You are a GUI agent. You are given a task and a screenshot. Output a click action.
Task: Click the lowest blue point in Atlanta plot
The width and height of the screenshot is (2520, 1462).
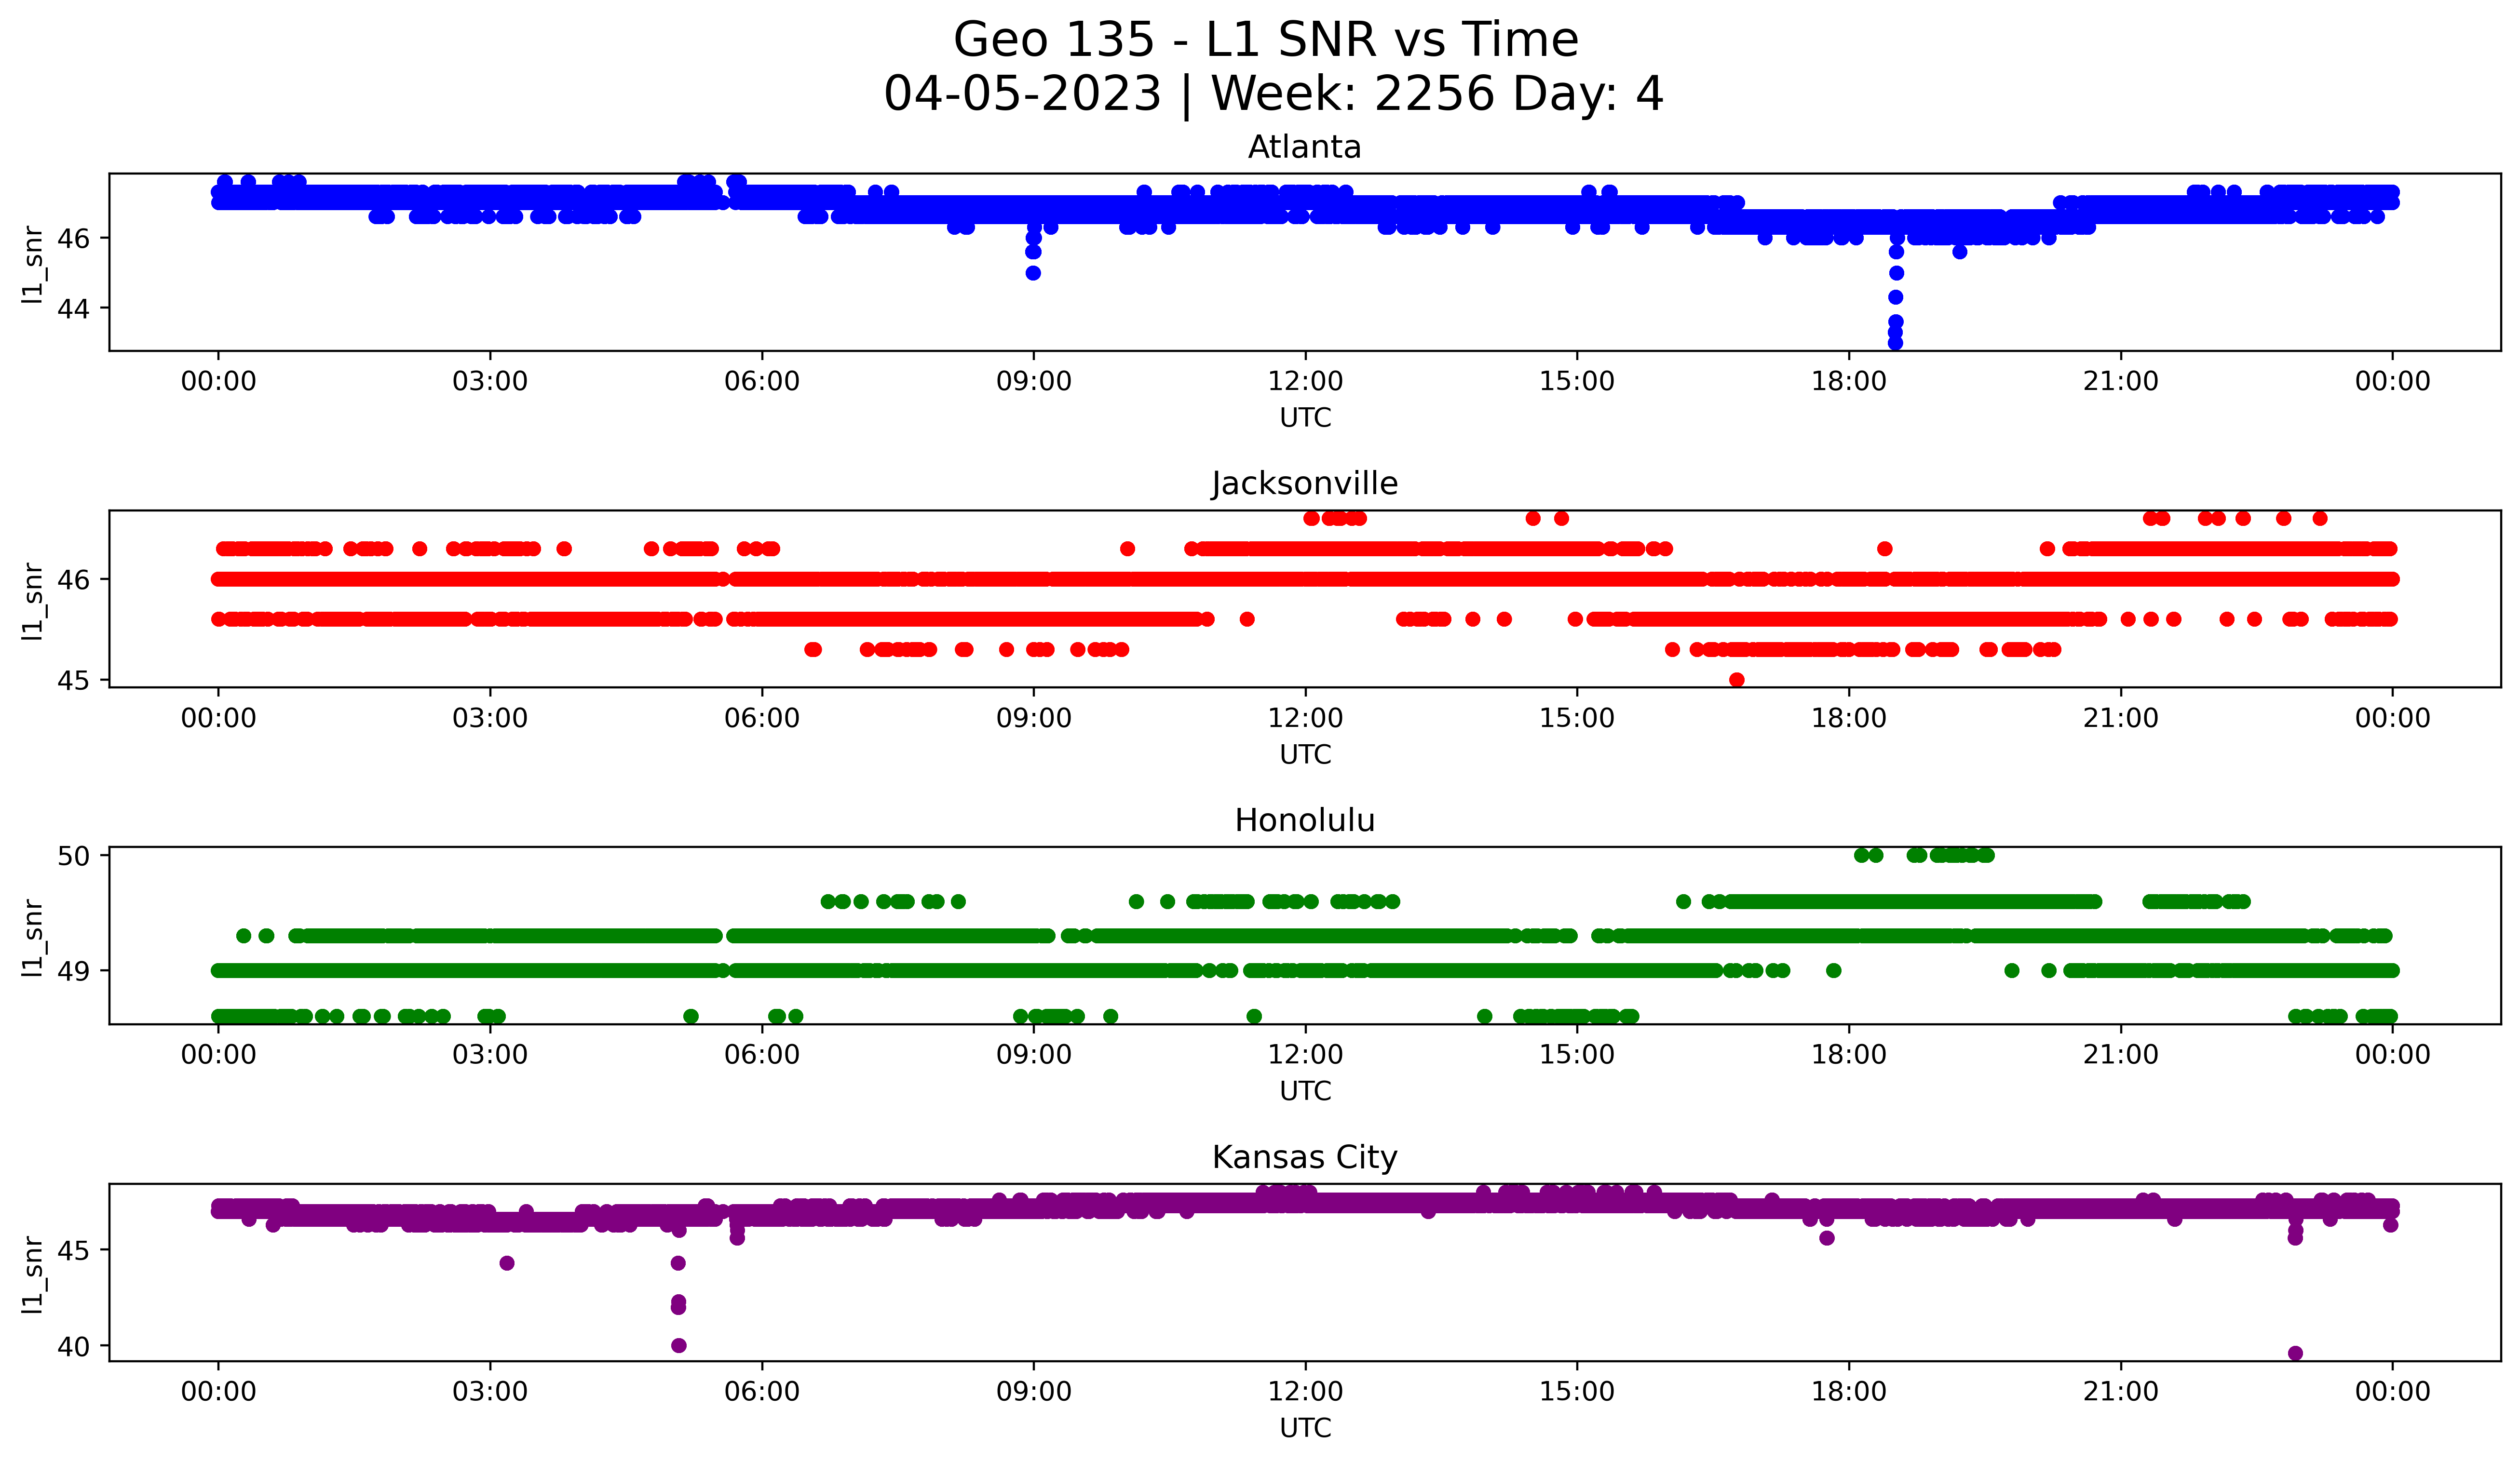pos(1895,343)
